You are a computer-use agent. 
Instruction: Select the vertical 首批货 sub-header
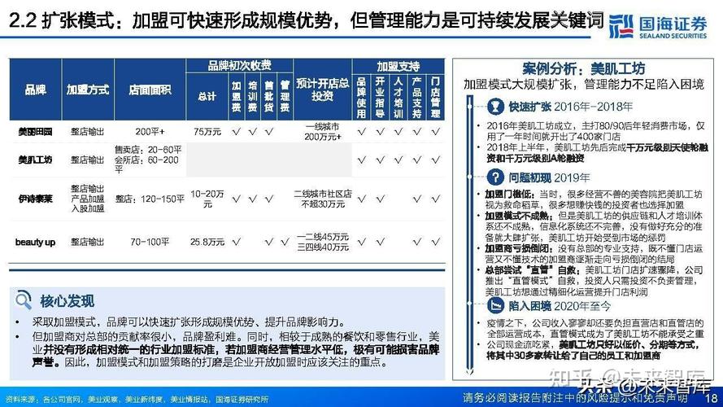point(268,97)
